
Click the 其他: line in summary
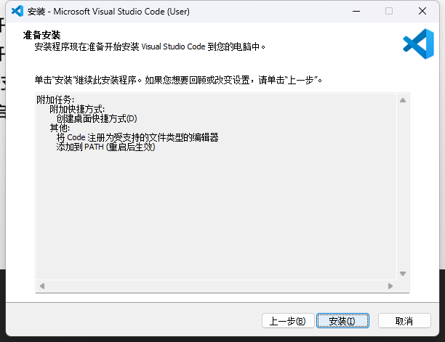tap(60, 128)
